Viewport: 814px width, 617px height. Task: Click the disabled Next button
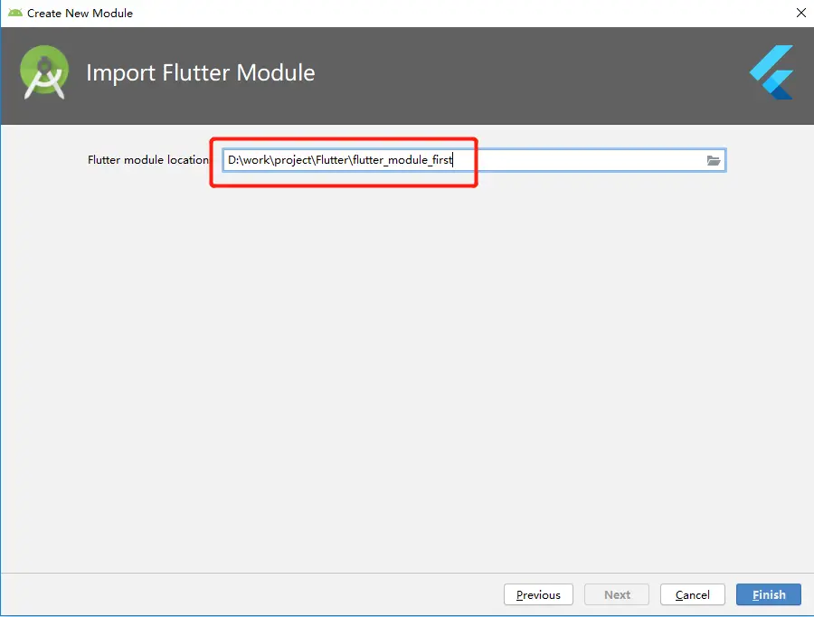[617, 594]
